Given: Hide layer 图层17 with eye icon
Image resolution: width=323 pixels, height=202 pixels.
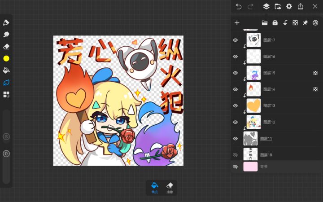Looking at the screenshot, I should (x=235, y=40).
